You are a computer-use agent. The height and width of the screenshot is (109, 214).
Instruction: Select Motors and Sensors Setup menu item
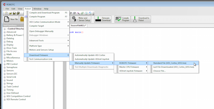(47, 50)
